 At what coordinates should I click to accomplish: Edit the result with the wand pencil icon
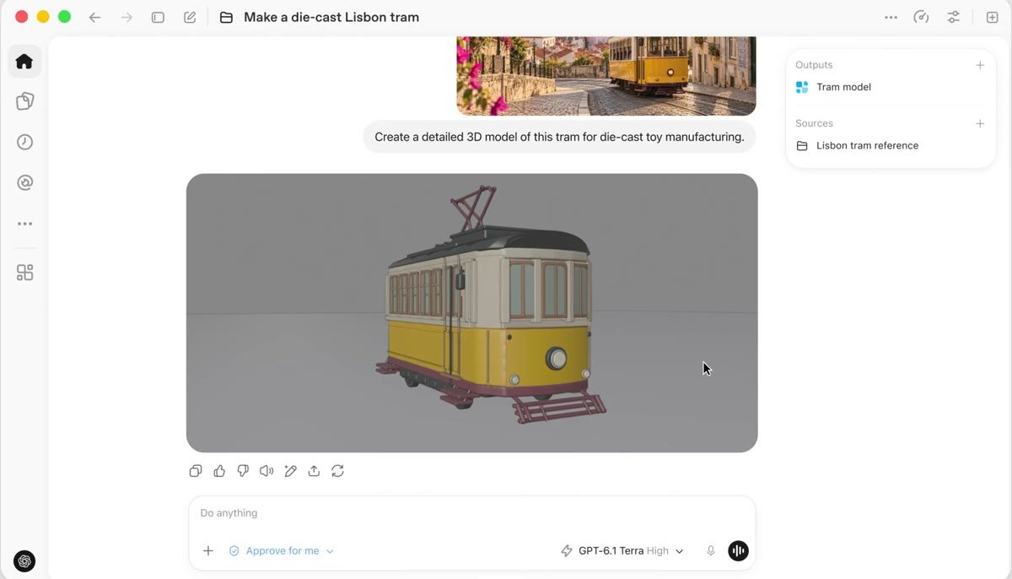click(290, 471)
